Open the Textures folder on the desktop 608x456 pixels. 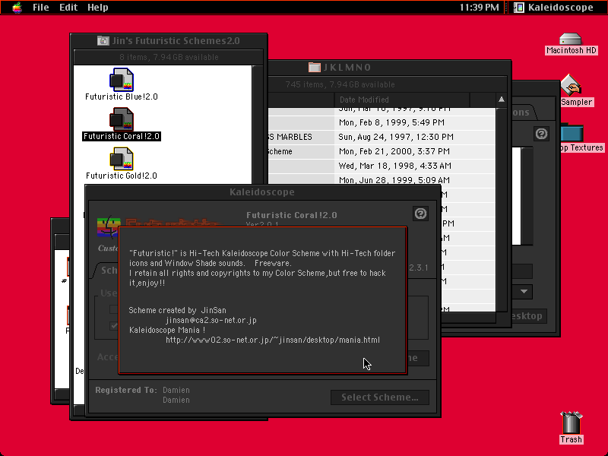572,133
